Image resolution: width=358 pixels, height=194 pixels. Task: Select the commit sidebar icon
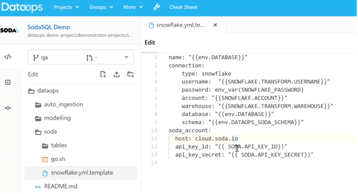point(8,108)
